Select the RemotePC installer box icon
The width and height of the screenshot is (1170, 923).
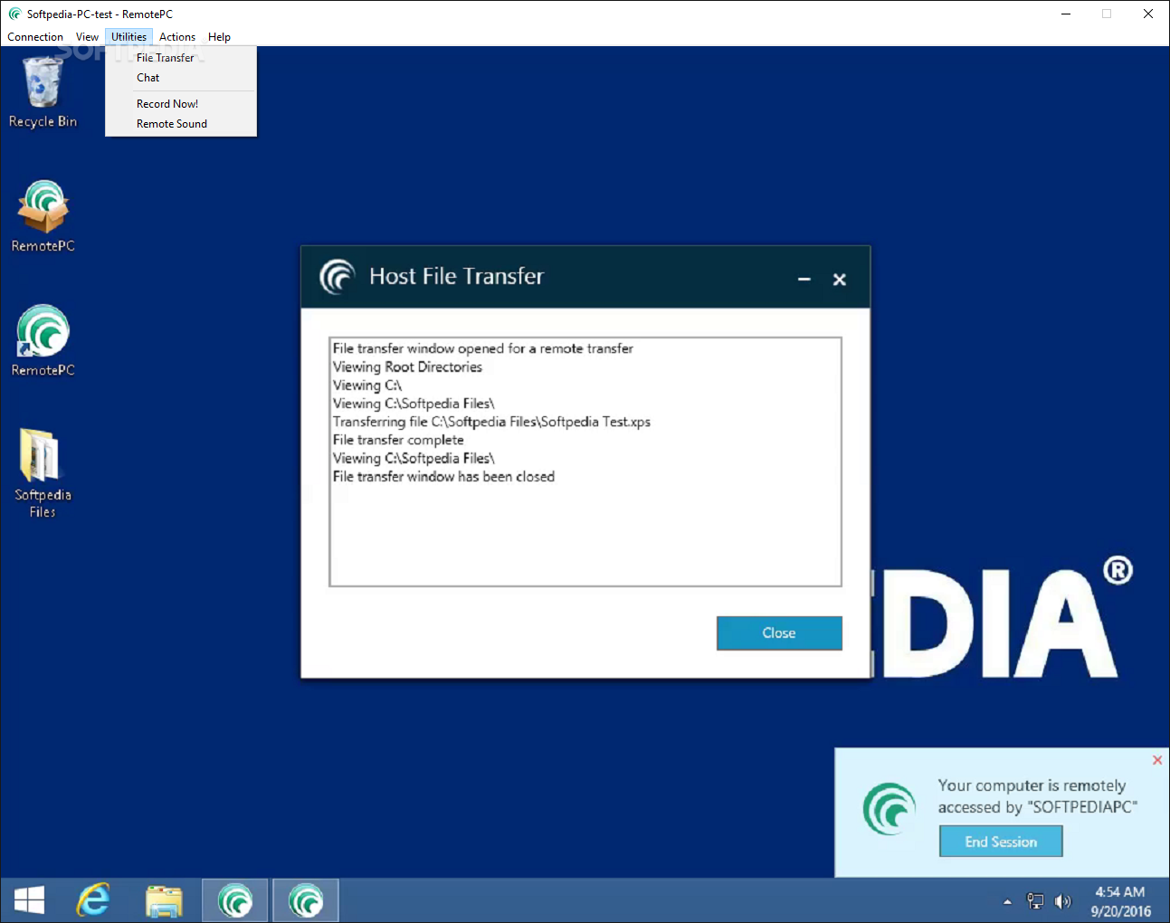(x=43, y=216)
